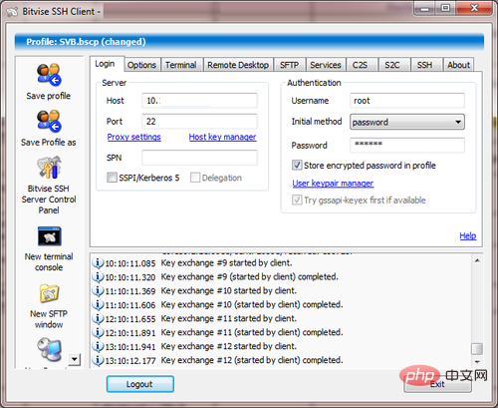This screenshot has width=498, height=408.
Task: Open New SFTP window icon
Action: pyautogui.click(x=49, y=293)
